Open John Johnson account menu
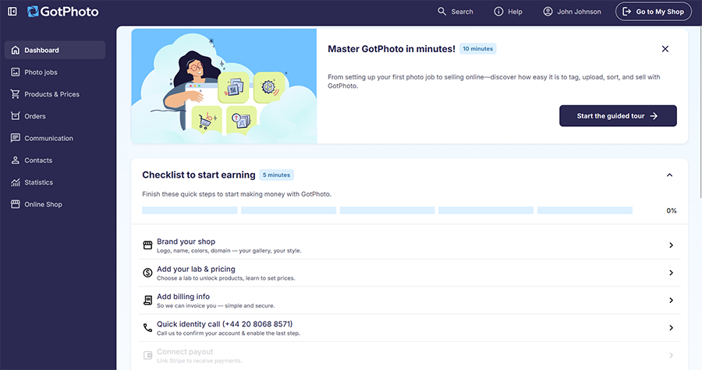Screen dimensions: 702x370 point(573,12)
